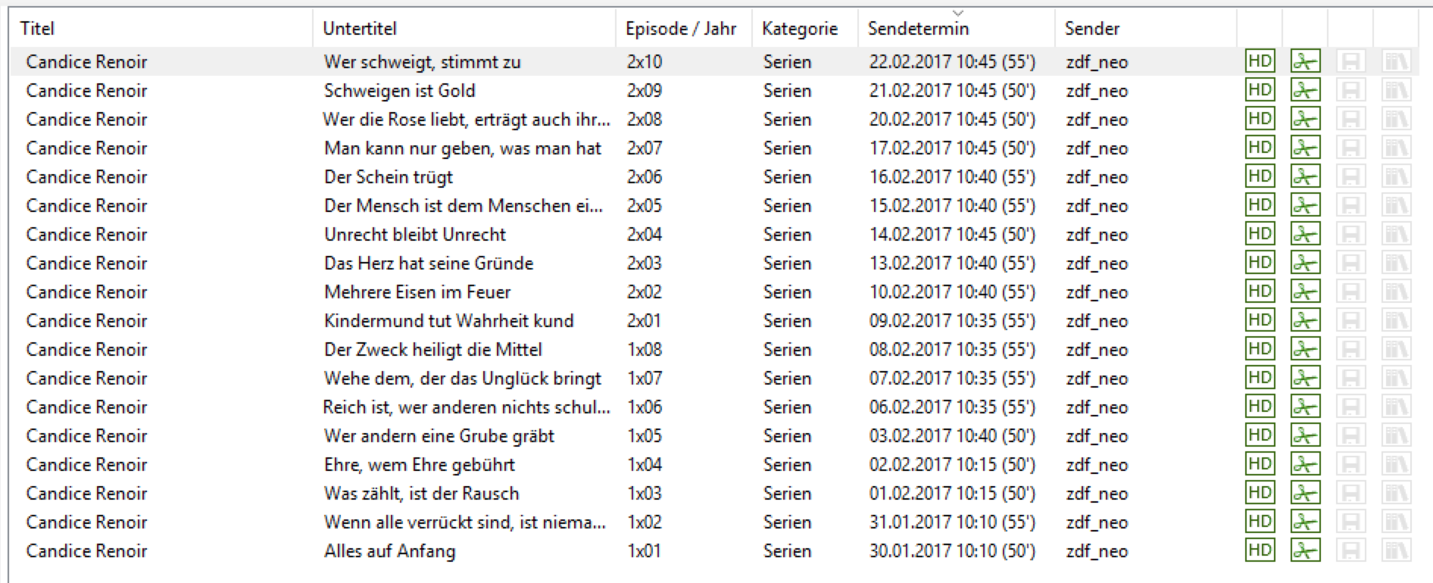Click the scissors icon for episode 1x03

tap(1305, 493)
